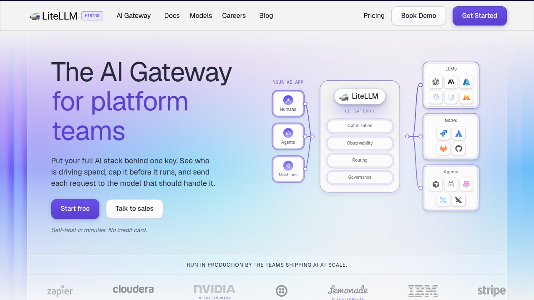Select the Optimization pill in gateway diagram
The width and height of the screenshot is (534, 300).
pyautogui.click(x=360, y=126)
